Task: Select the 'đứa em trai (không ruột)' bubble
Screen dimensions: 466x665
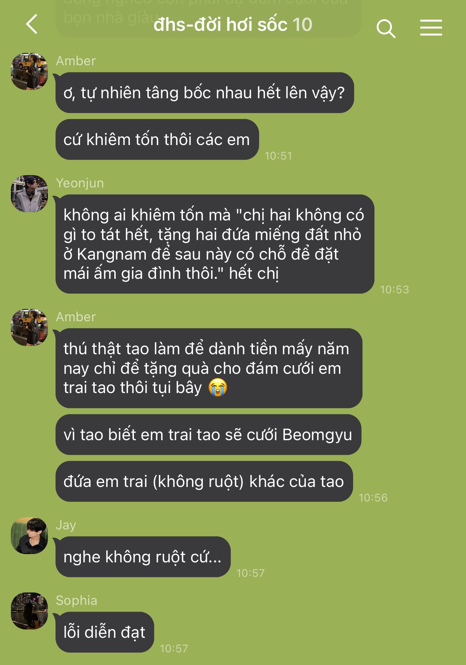Action: point(204,482)
